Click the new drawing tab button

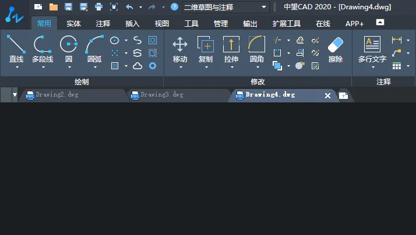[x=343, y=95]
